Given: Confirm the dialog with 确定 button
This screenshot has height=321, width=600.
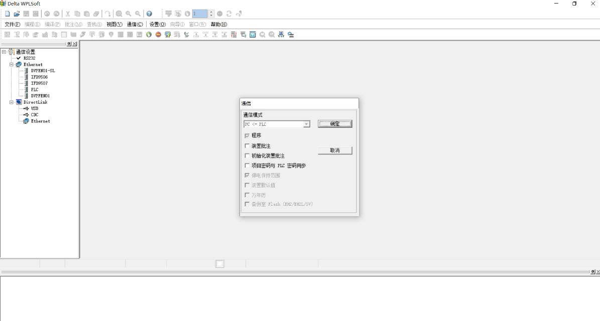Looking at the screenshot, I should pyautogui.click(x=335, y=124).
